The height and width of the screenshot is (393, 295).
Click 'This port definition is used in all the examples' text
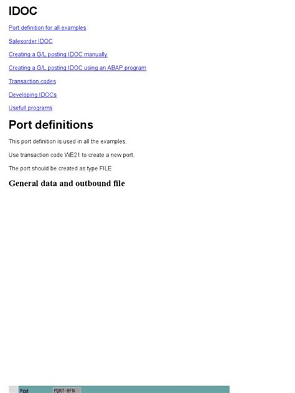pos(67,141)
